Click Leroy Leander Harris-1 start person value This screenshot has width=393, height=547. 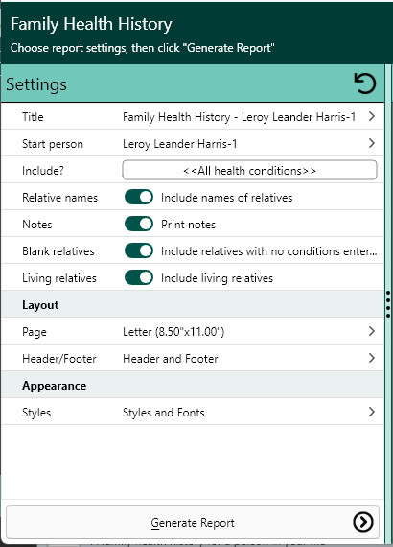click(180, 144)
